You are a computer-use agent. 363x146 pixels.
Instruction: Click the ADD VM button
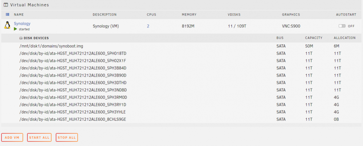(x=12, y=137)
